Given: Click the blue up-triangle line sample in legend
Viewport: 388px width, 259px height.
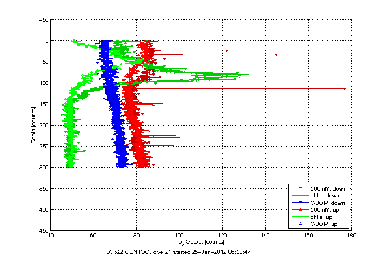Looking at the screenshot, I should pyautogui.click(x=300, y=224).
